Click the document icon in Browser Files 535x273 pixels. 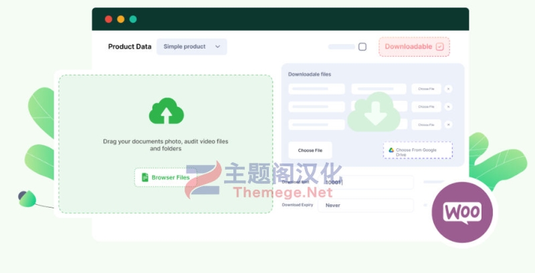click(x=145, y=178)
